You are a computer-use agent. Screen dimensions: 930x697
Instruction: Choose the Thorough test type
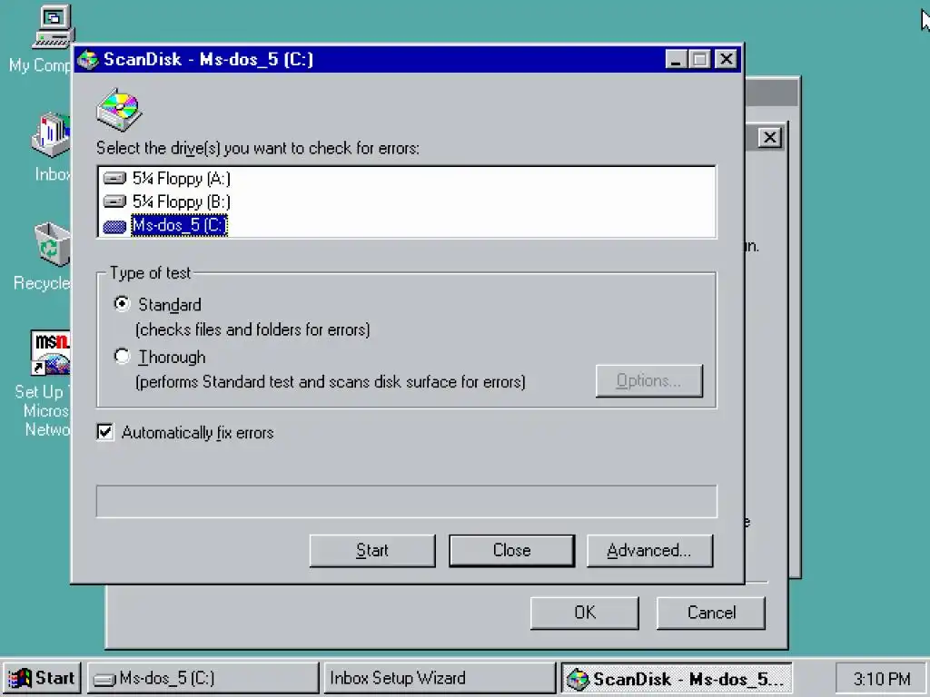click(123, 356)
